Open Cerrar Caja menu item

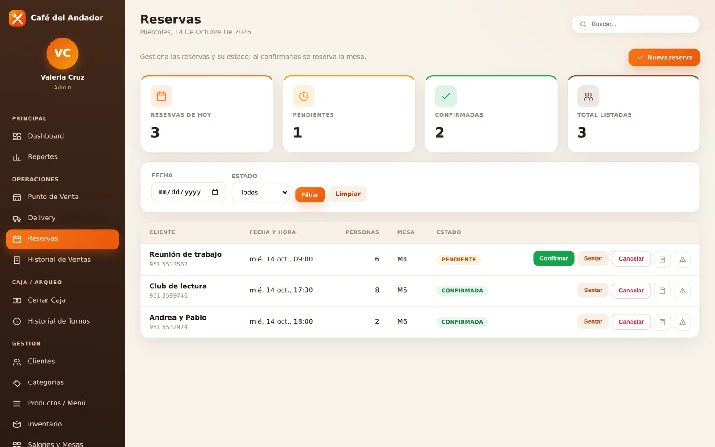pos(63,300)
